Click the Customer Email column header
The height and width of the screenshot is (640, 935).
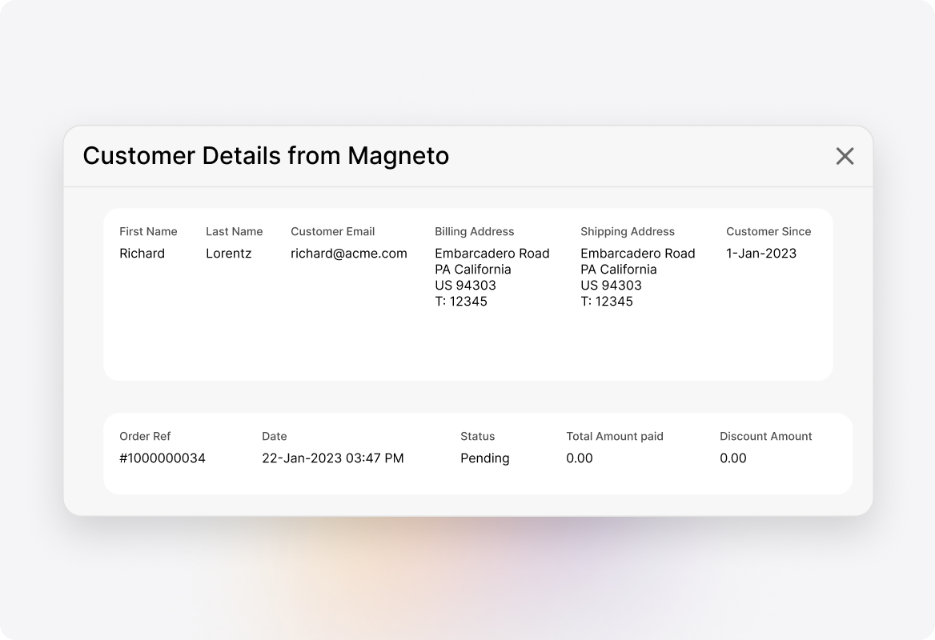[x=332, y=231]
